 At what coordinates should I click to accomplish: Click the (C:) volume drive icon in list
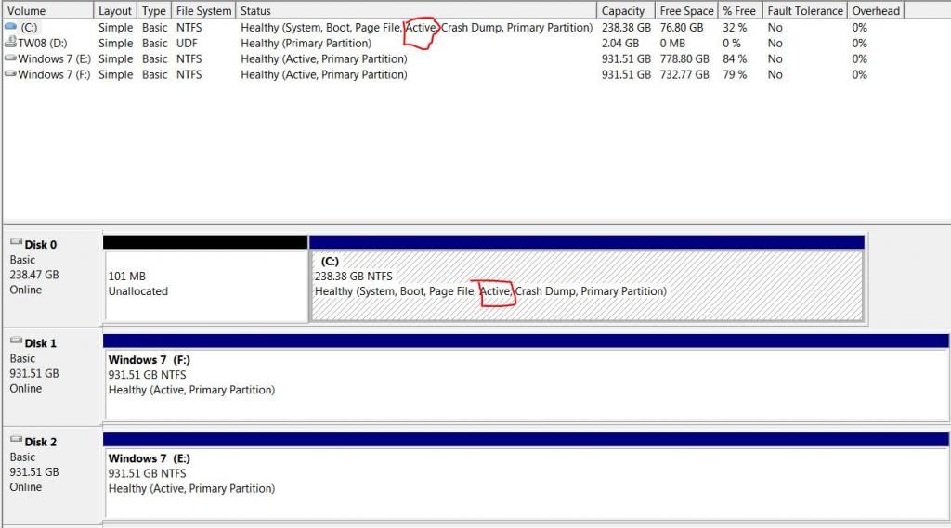(11, 28)
